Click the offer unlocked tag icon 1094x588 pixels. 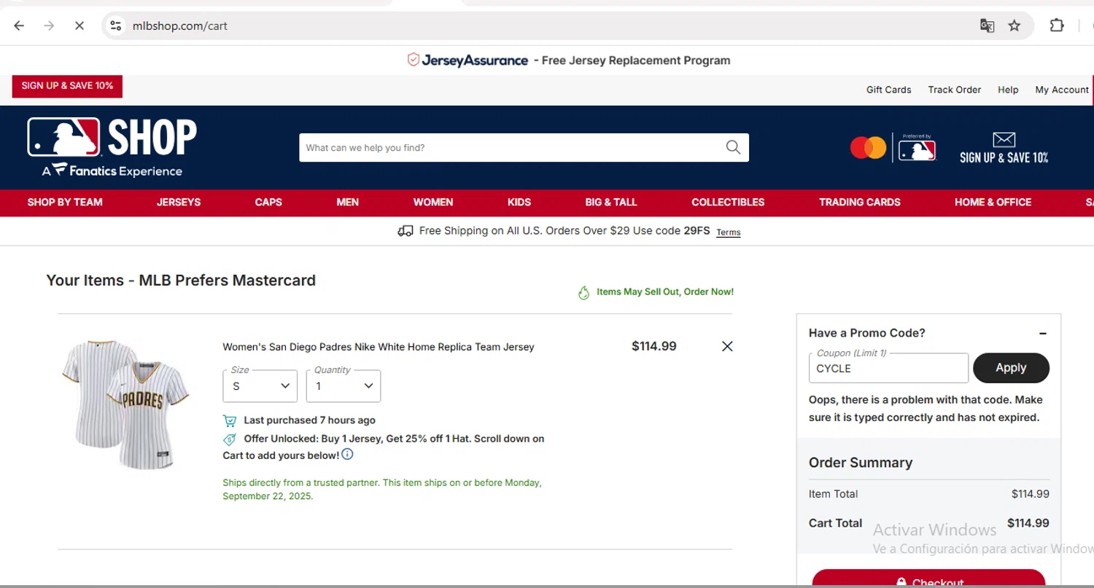pos(230,439)
